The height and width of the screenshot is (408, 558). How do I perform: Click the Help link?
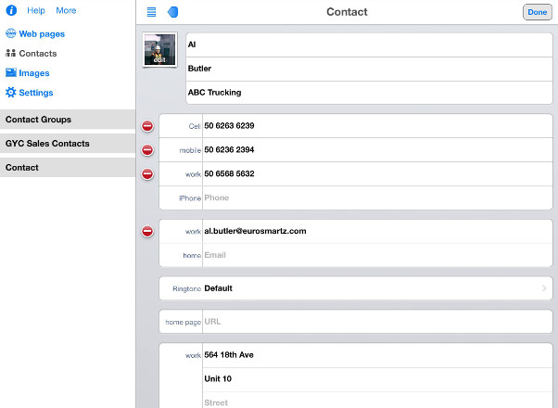[36, 11]
